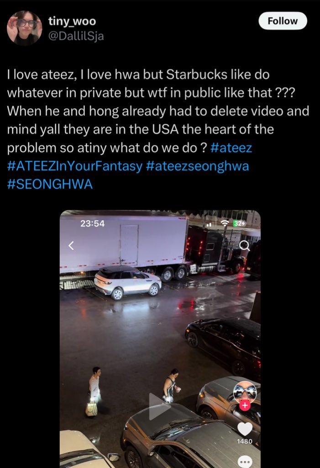Follow the tiny_woo account
320x468 pixels.
283,21
